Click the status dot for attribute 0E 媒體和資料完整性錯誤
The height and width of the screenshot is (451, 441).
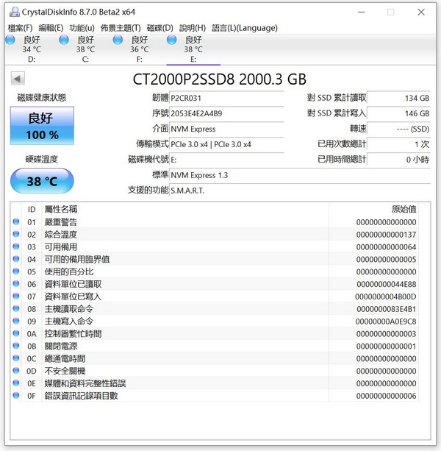click(x=16, y=383)
